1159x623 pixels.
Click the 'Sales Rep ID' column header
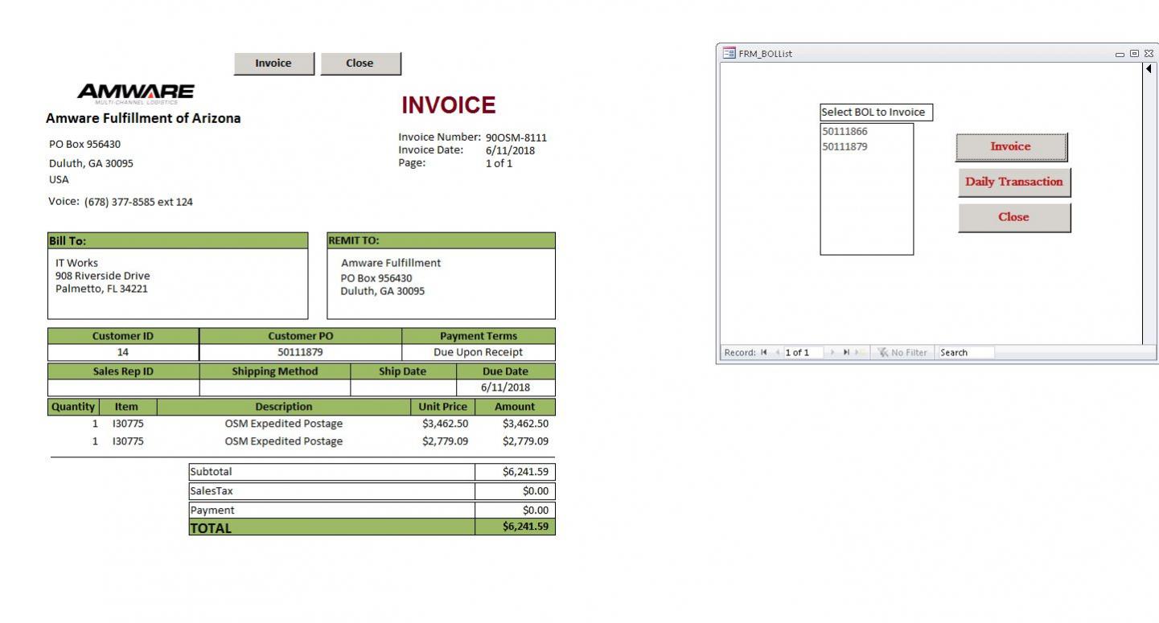tap(123, 371)
